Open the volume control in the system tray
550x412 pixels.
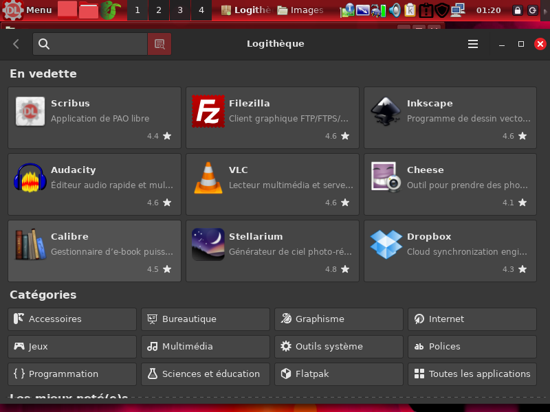(x=395, y=10)
